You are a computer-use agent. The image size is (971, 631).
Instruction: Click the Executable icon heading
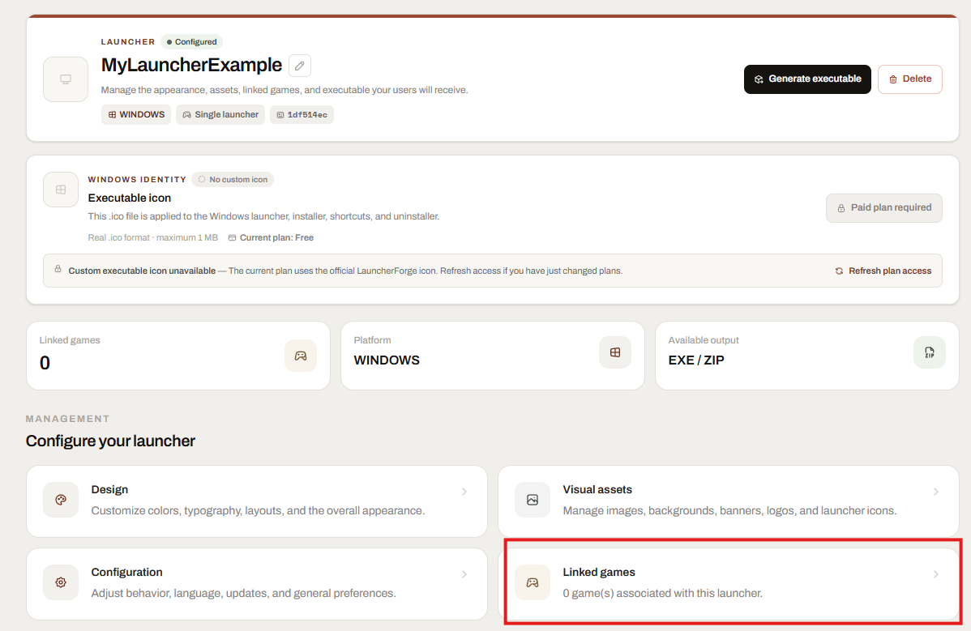tap(130, 198)
